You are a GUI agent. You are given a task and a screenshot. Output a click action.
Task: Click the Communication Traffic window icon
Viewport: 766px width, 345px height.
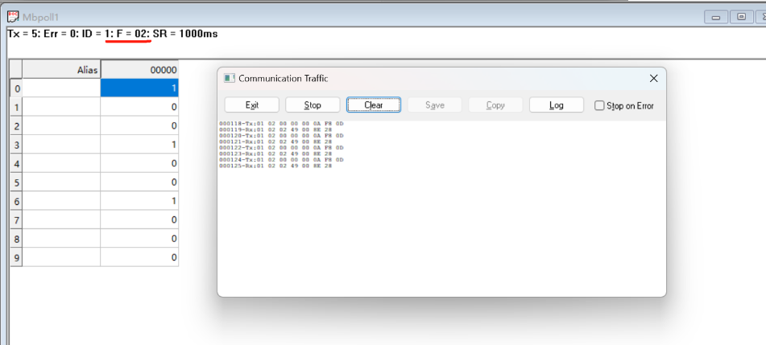pos(229,78)
